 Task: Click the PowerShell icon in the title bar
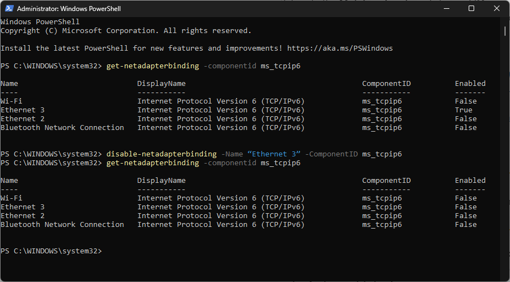pos(9,8)
